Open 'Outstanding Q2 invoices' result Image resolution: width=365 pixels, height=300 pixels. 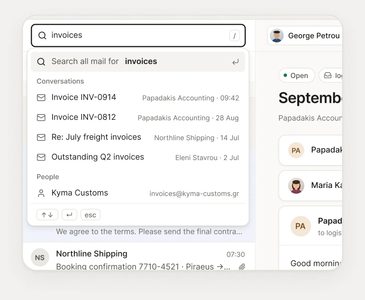tap(138, 157)
